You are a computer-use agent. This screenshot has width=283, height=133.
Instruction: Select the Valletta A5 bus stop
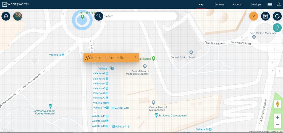click(100, 88)
